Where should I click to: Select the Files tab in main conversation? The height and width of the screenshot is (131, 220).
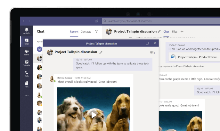pyautogui.click(x=175, y=32)
